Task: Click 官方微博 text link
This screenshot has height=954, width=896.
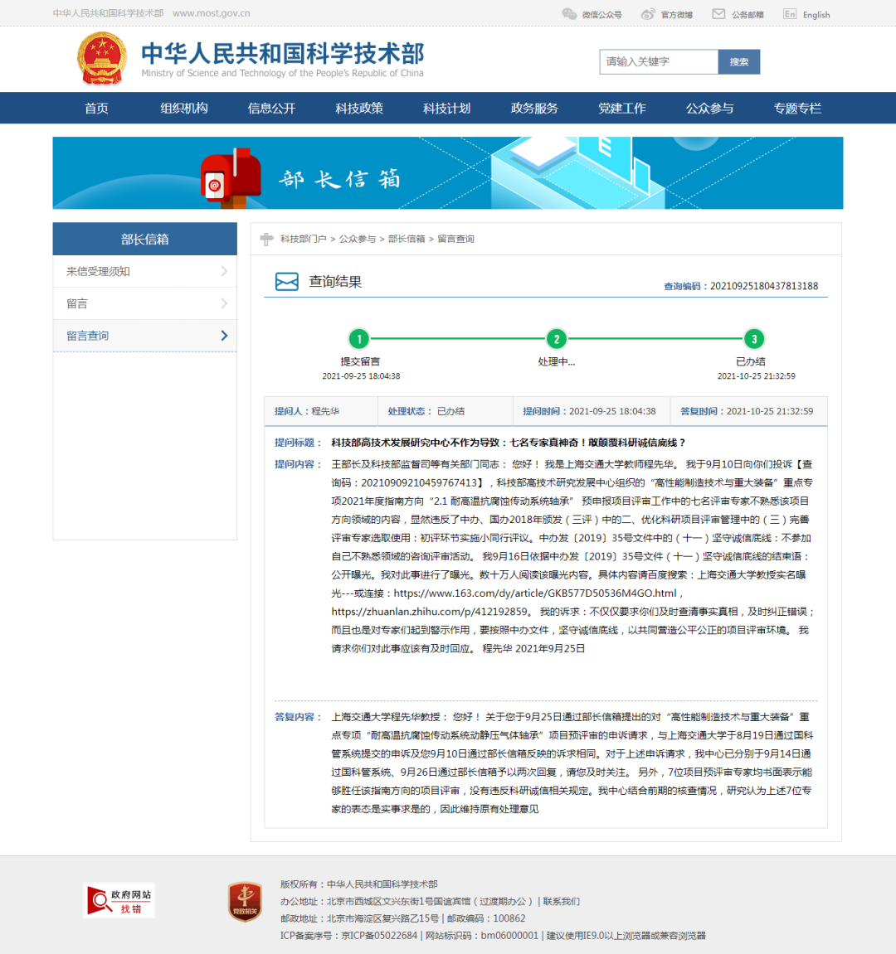Action: click(677, 15)
